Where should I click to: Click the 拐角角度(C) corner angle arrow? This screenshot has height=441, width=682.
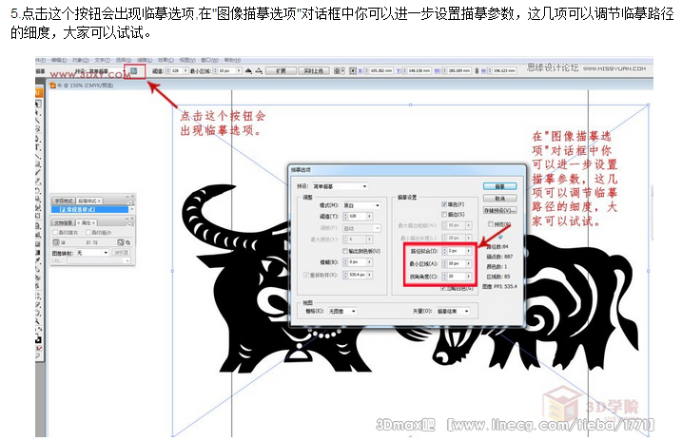[x=468, y=277]
